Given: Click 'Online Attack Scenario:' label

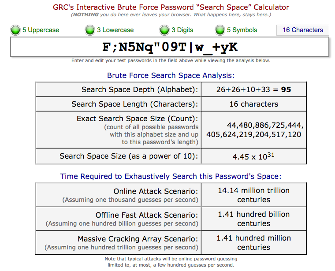Looking at the screenshot, I should 156,191.
